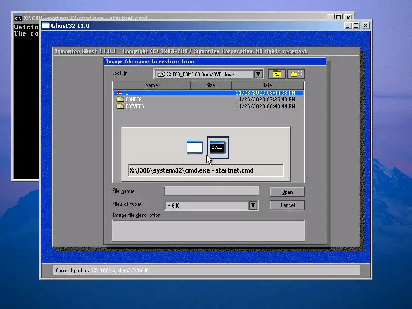The height and width of the screenshot is (309, 412).
Task: Click the red back arrow icon
Action: click(x=119, y=93)
